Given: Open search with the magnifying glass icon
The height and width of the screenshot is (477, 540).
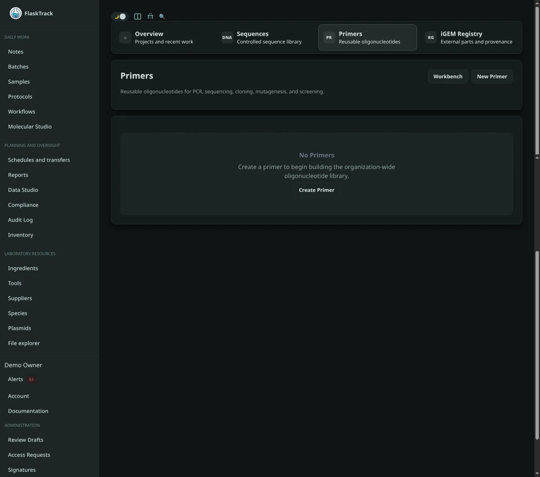Looking at the screenshot, I should point(162,16).
